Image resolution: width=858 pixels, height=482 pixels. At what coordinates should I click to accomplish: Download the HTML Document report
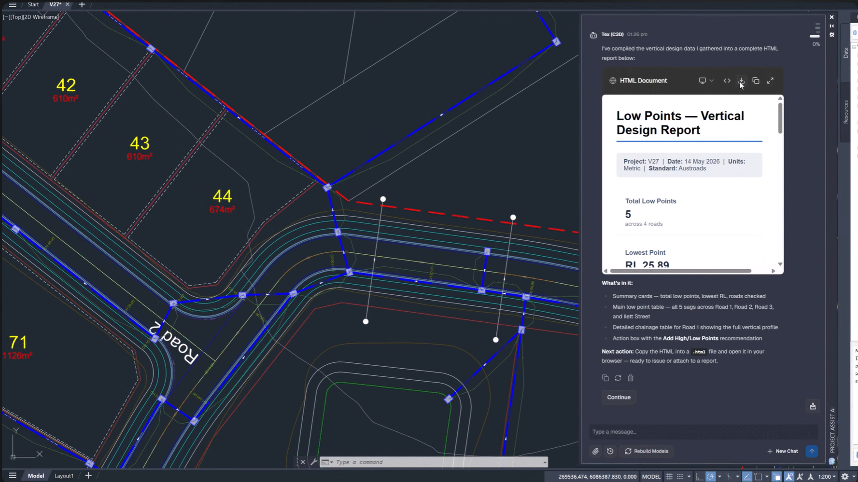point(741,81)
